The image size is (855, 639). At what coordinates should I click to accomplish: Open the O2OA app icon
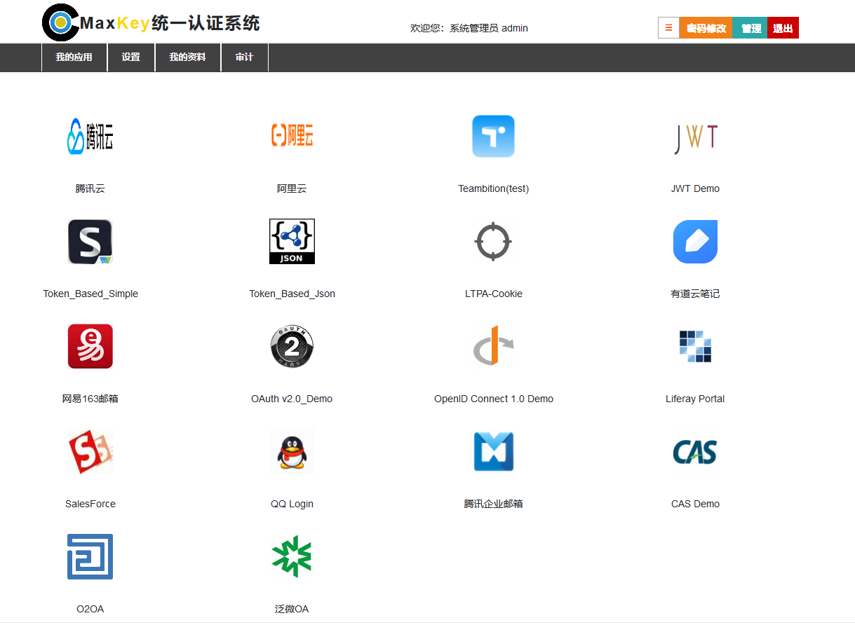[90, 556]
